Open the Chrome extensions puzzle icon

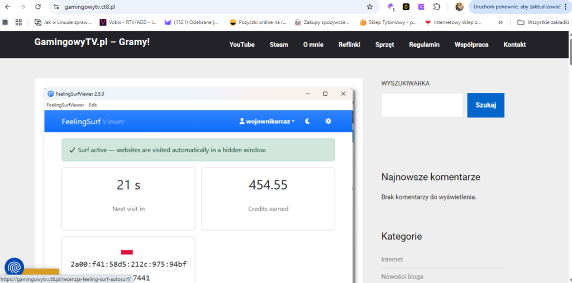point(437,7)
